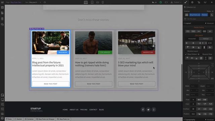
Task: Switch to mobile portrait breakpoint view
Action: click(103, 2)
